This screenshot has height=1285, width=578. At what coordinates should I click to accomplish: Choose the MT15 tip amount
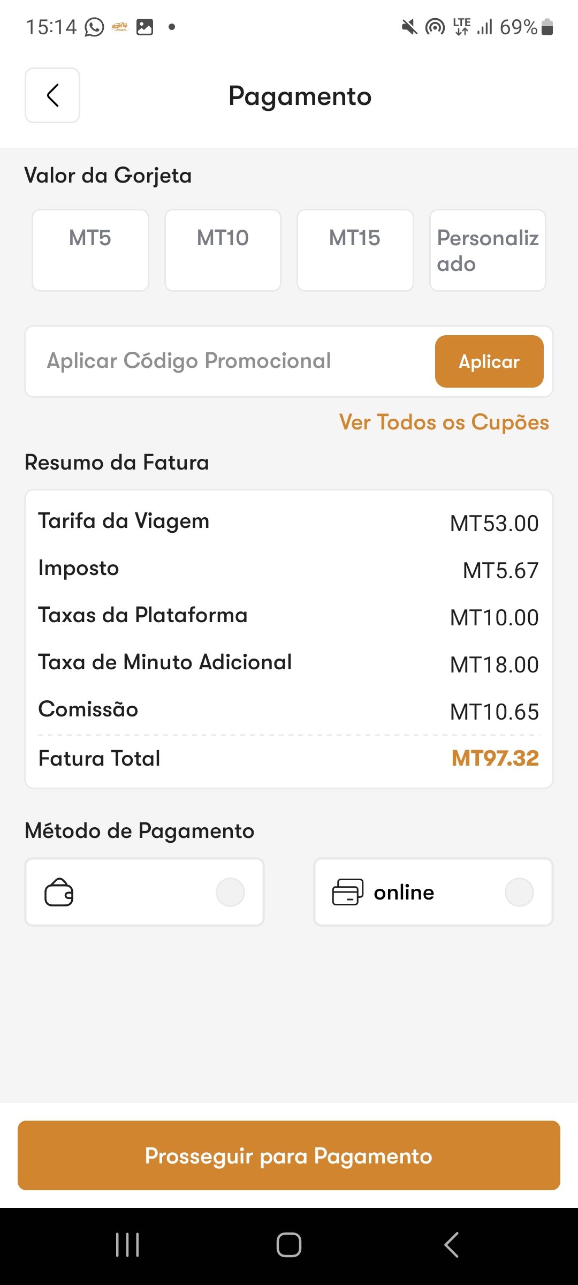pos(355,250)
